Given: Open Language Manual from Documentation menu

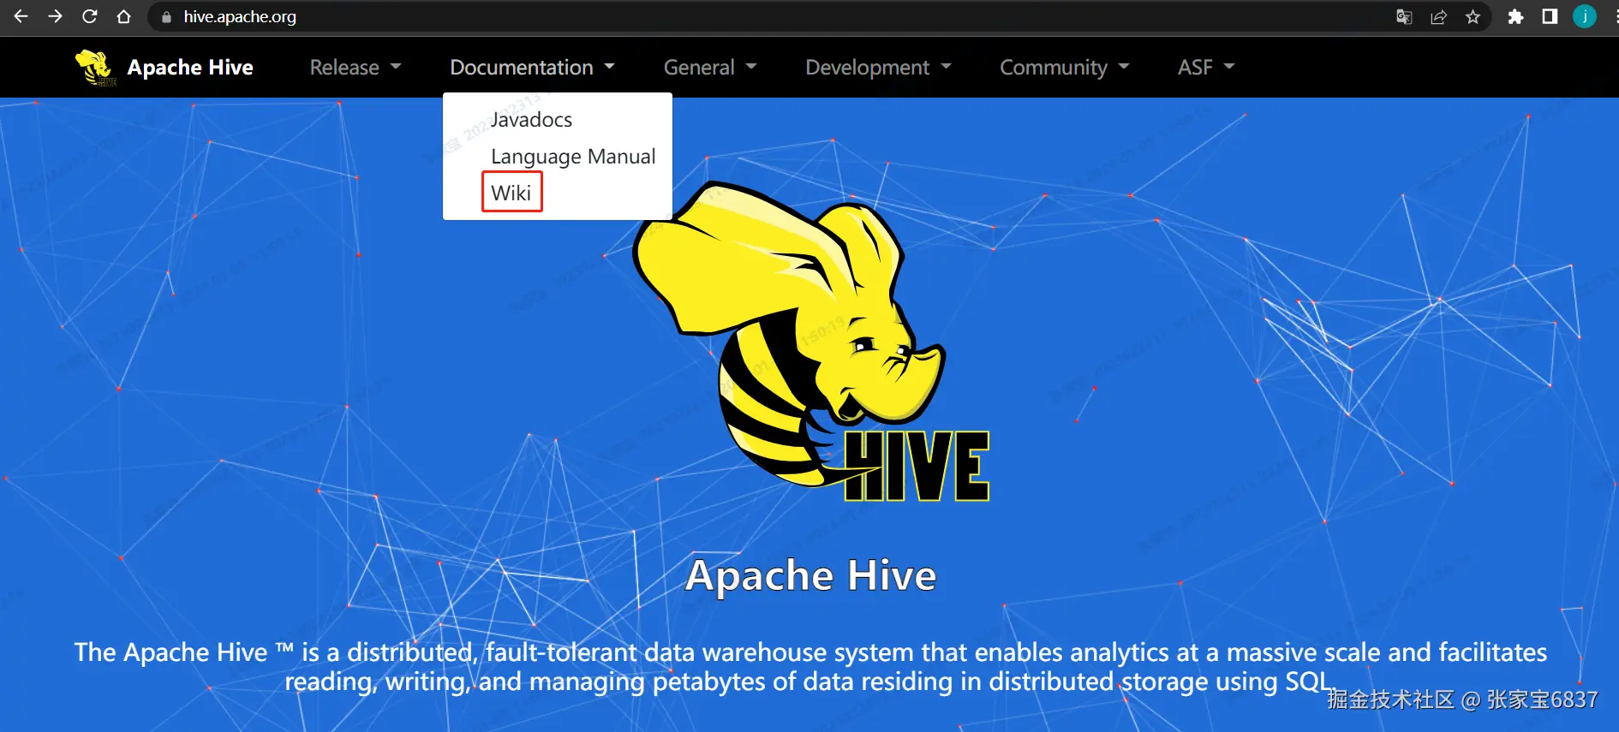Looking at the screenshot, I should point(573,157).
